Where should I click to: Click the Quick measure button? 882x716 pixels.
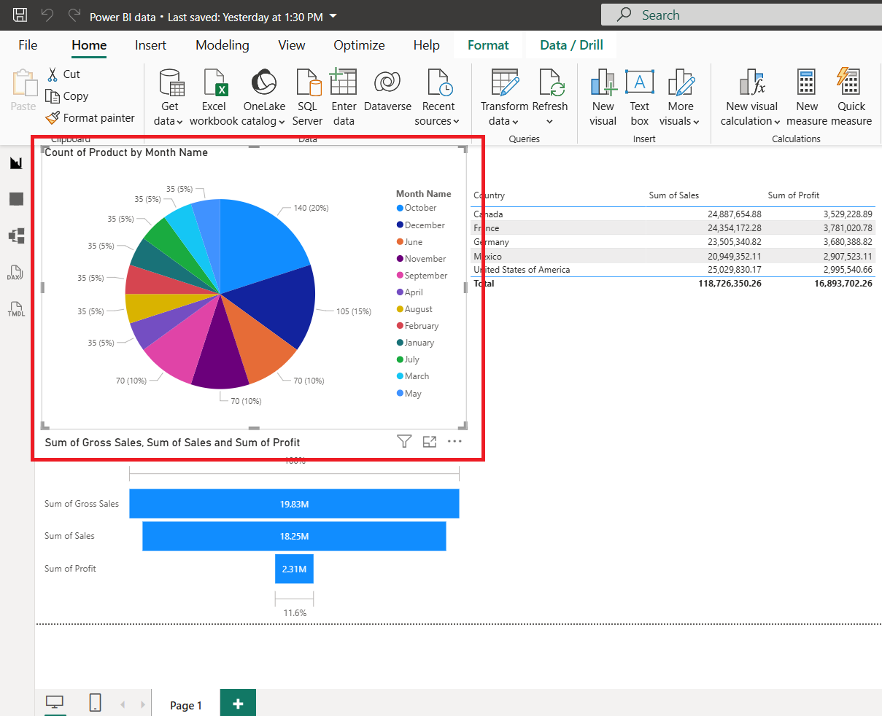[x=851, y=98]
